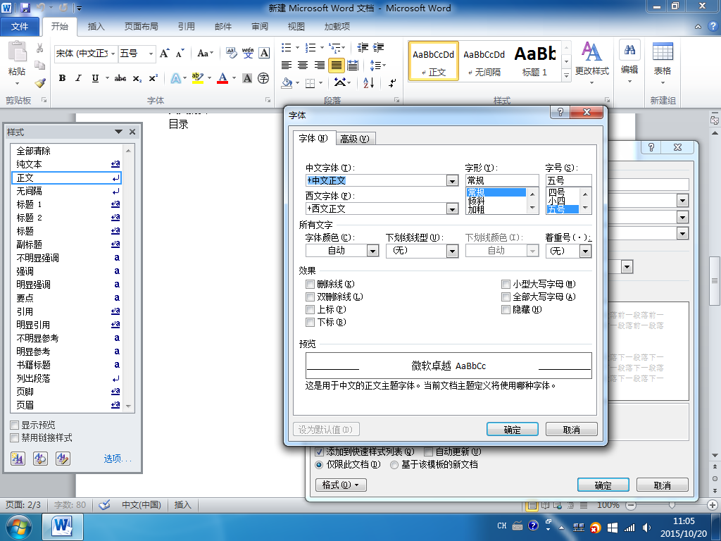The image size is (721, 541).
Task: Apply superscript formatting
Action: pos(153,78)
